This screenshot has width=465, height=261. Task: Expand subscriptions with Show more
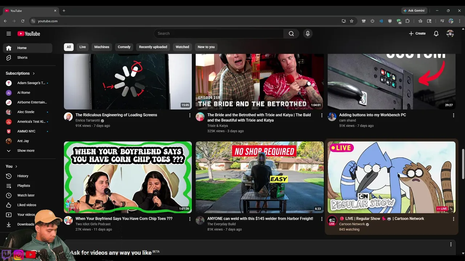[28, 150]
